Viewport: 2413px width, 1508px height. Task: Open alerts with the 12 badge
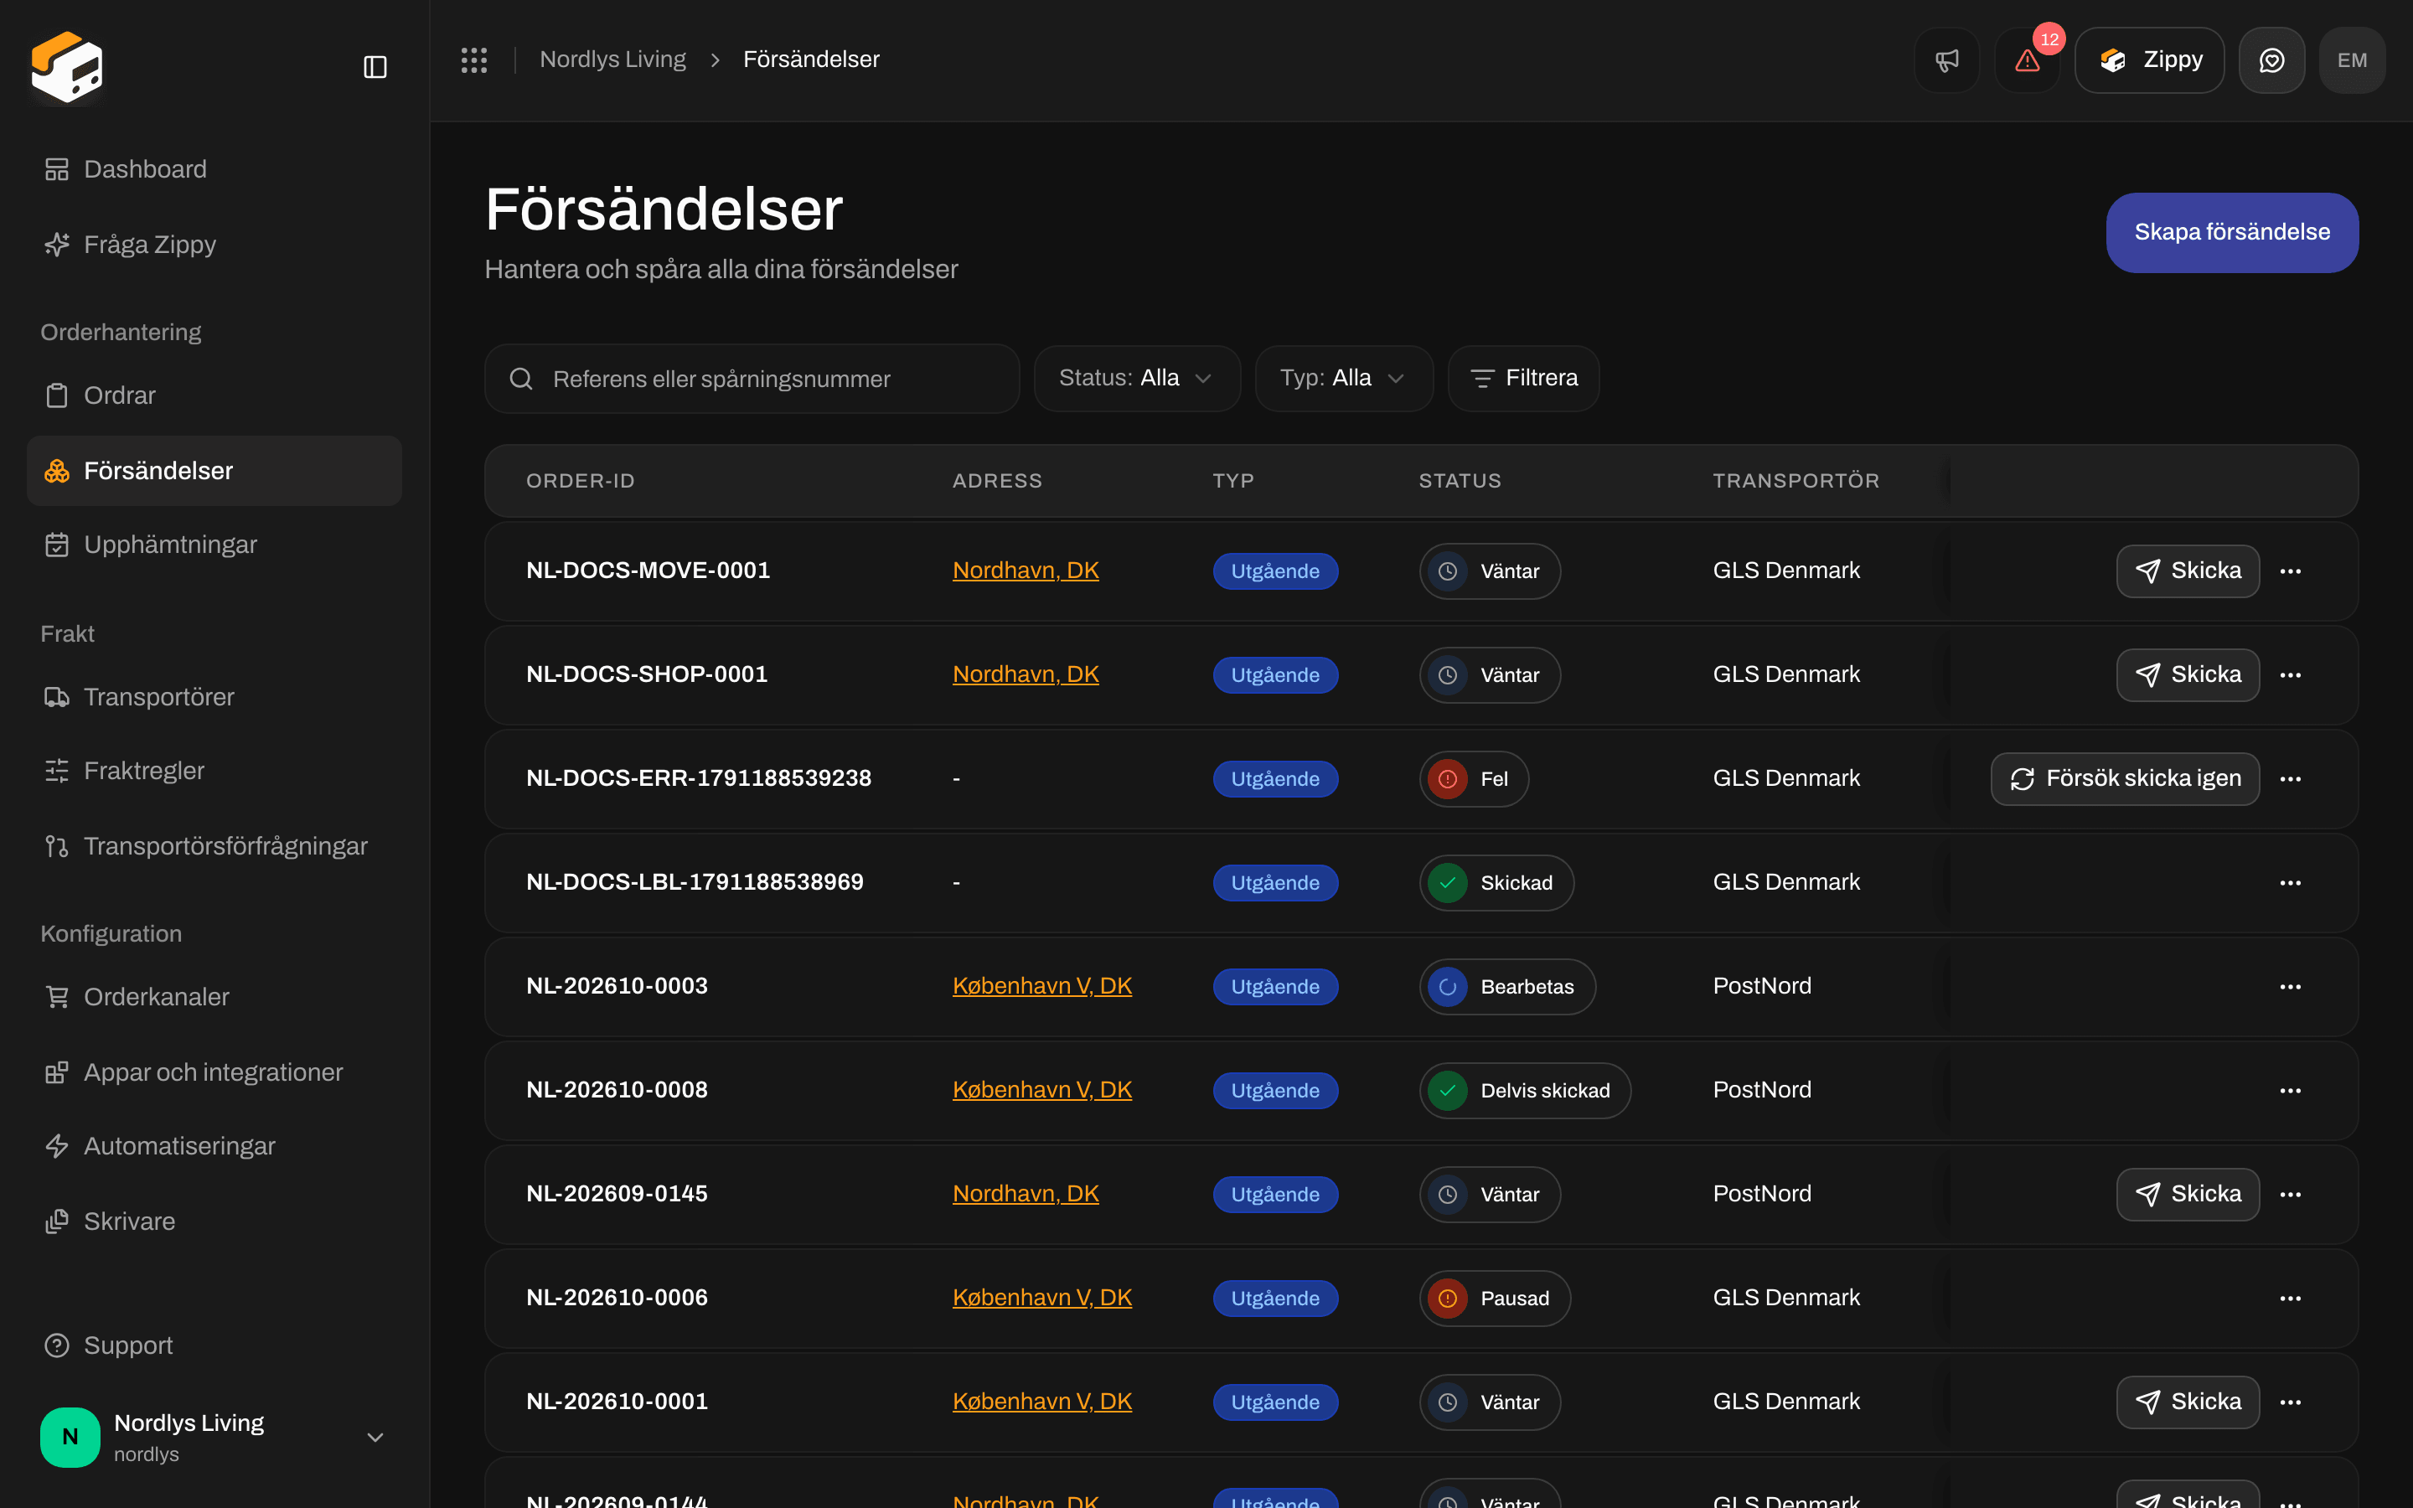(x=2027, y=59)
